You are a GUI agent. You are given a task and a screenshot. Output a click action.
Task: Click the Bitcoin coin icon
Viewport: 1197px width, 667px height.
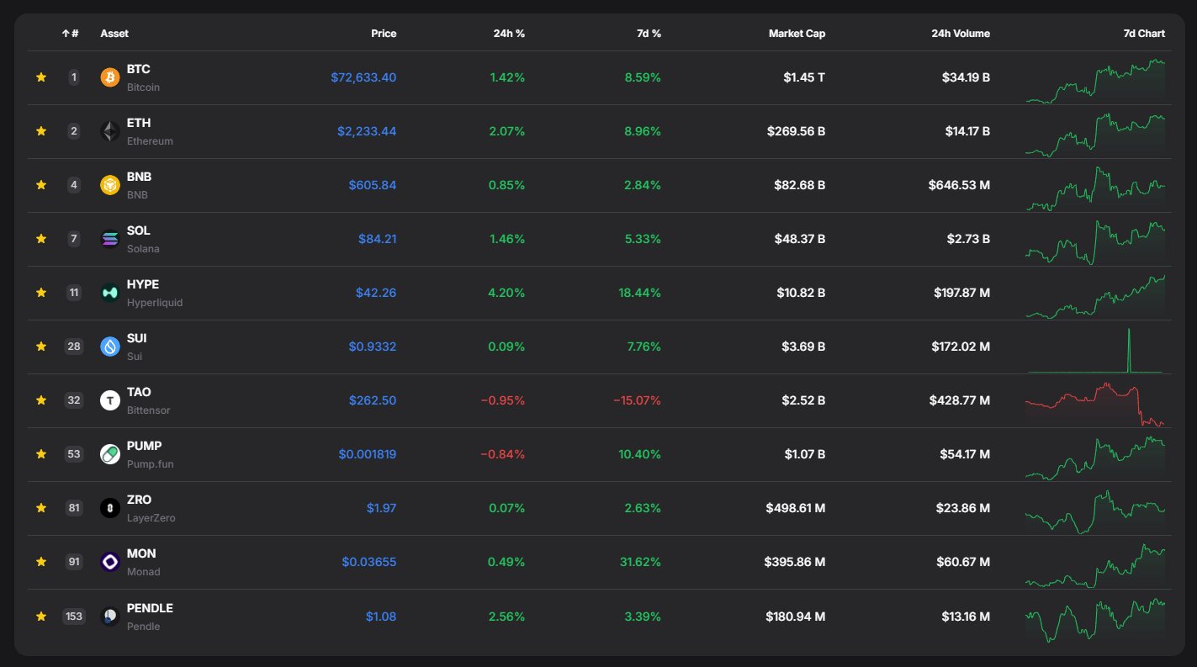click(110, 77)
